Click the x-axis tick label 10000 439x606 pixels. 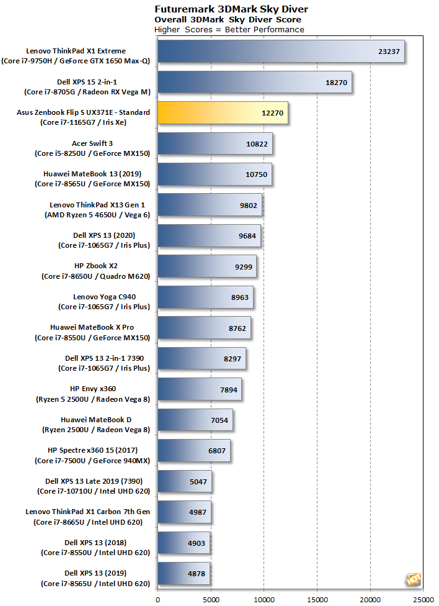(x=264, y=600)
